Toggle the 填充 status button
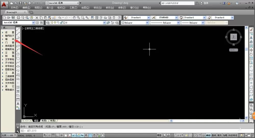Image resolution: width=255 pixels, height=138 pixels. click(x=219, y=135)
